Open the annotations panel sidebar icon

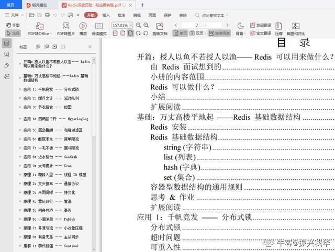pos(7,65)
